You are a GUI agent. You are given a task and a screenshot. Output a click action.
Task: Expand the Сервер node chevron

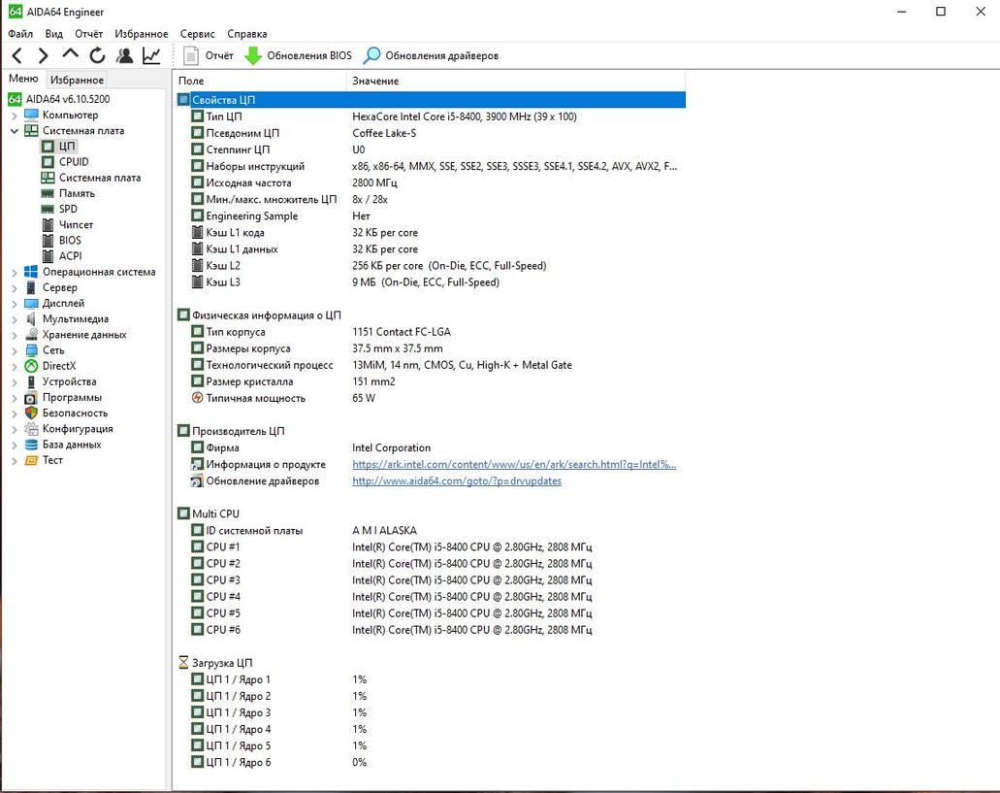[x=14, y=287]
